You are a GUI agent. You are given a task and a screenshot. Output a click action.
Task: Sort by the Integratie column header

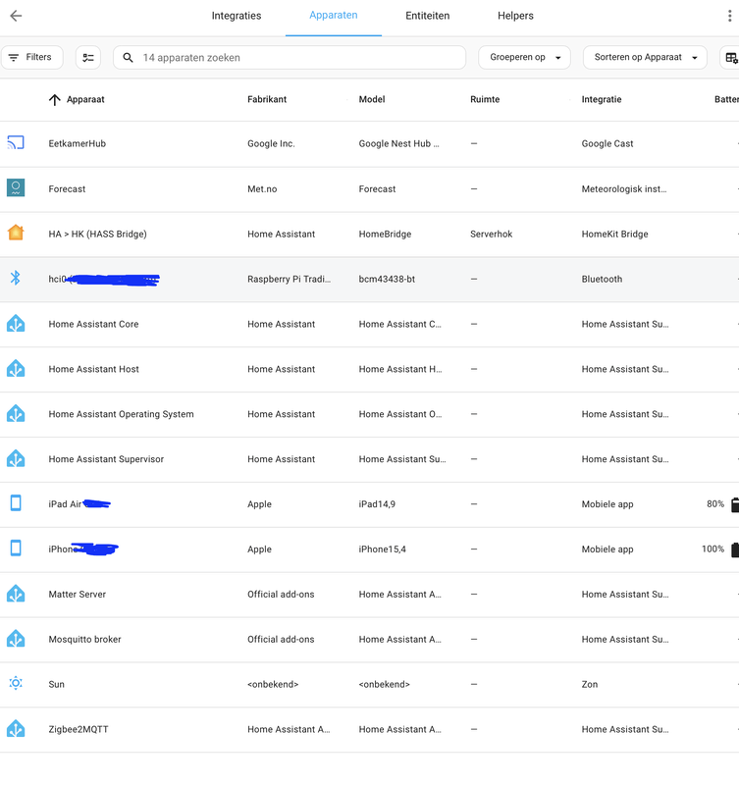[602, 99]
